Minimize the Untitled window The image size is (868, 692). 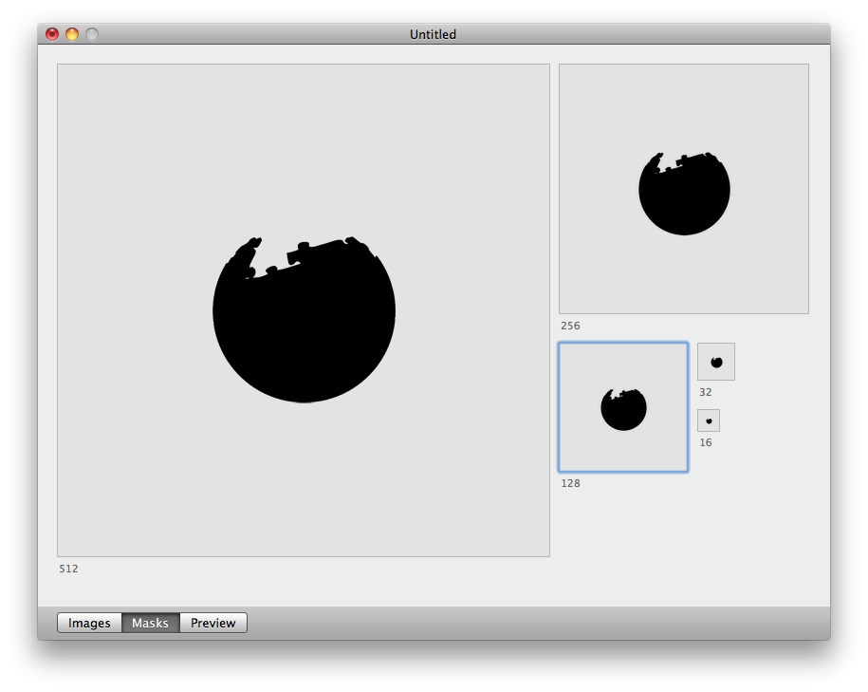point(71,33)
